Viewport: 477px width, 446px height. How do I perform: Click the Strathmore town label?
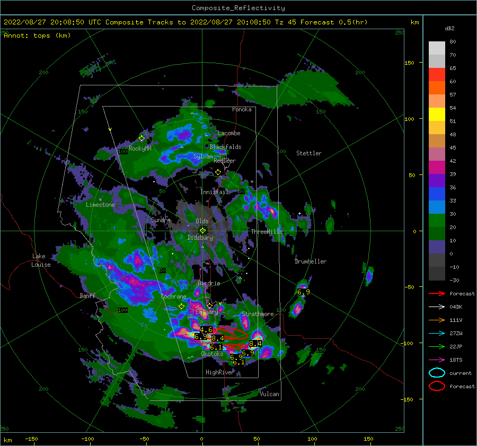point(258,314)
